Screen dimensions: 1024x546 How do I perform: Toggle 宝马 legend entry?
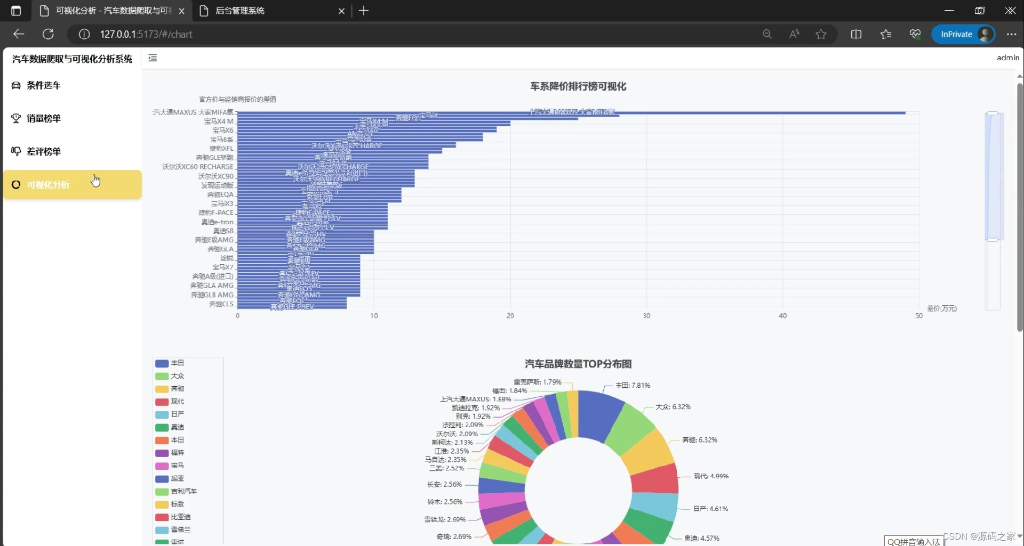tap(170, 466)
